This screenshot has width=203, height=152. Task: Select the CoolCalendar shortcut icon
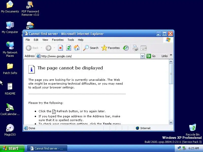tap(10, 109)
